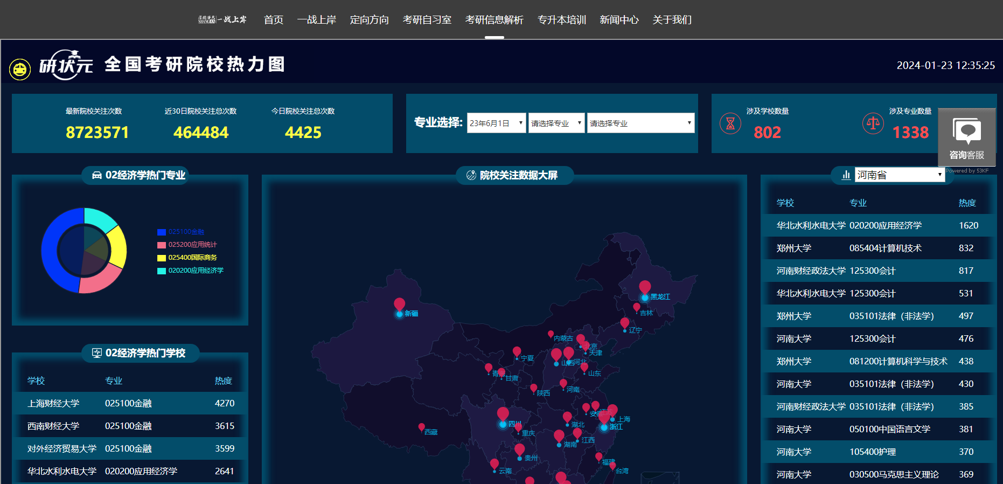Click the yellow smiley face icon

(x=20, y=70)
